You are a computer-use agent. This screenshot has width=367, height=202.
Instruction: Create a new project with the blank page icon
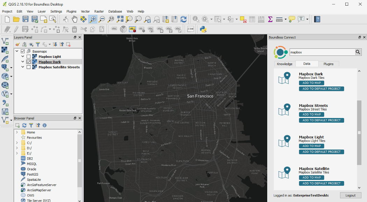coord(7,20)
